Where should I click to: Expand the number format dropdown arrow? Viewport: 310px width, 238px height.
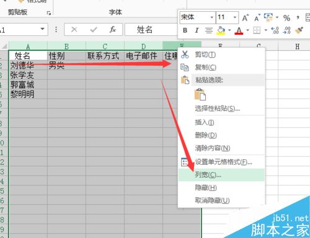(x=277, y=17)
